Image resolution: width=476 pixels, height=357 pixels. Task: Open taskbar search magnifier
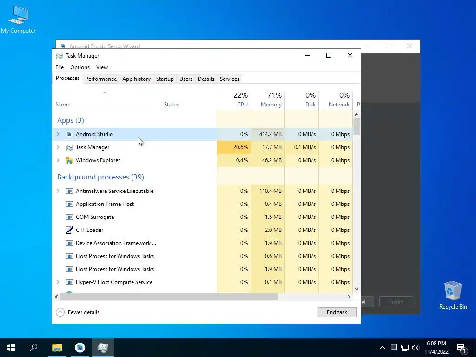(x=33, y=348)
